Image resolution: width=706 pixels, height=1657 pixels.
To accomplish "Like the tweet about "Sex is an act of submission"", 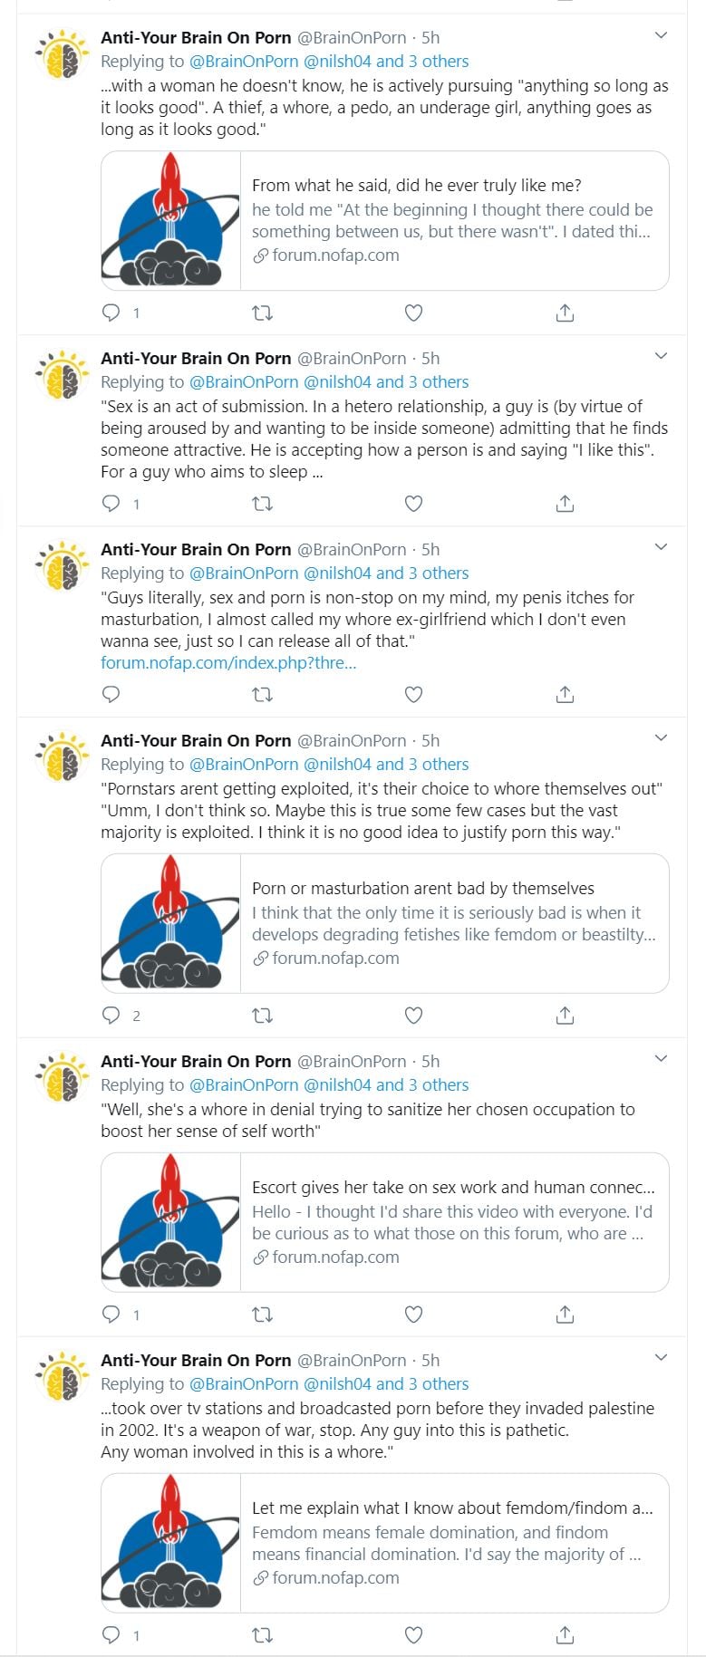I will 413,504.
